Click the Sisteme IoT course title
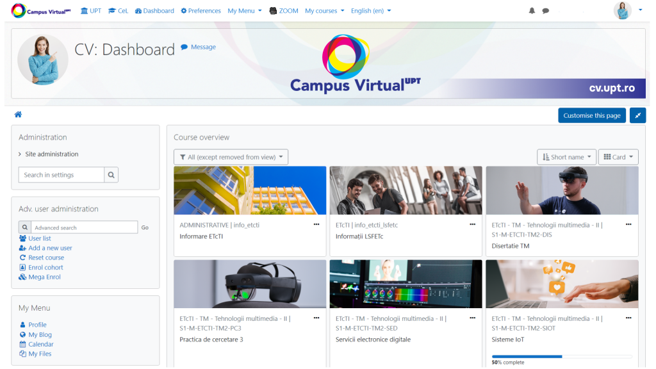Screen dimensions: 656x369 tap(508, 340)
